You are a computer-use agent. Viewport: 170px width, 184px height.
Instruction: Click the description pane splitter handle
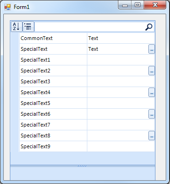[x=83, y=166]
